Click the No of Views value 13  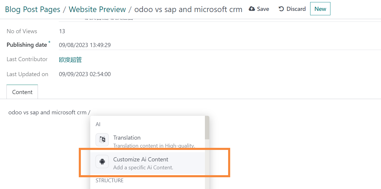[62, 31]
